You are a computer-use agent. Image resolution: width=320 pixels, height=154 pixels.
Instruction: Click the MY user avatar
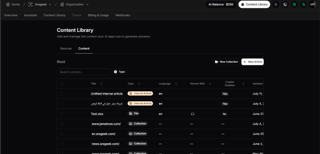click(x=312, y=4)
